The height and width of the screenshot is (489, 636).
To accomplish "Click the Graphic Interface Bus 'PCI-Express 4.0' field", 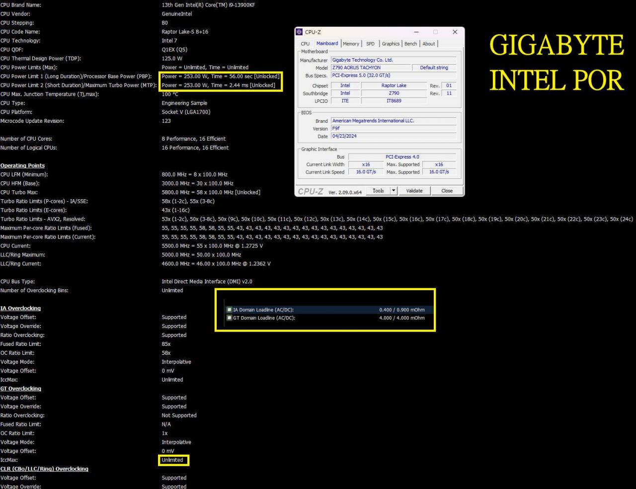I will tap(402, 157).
